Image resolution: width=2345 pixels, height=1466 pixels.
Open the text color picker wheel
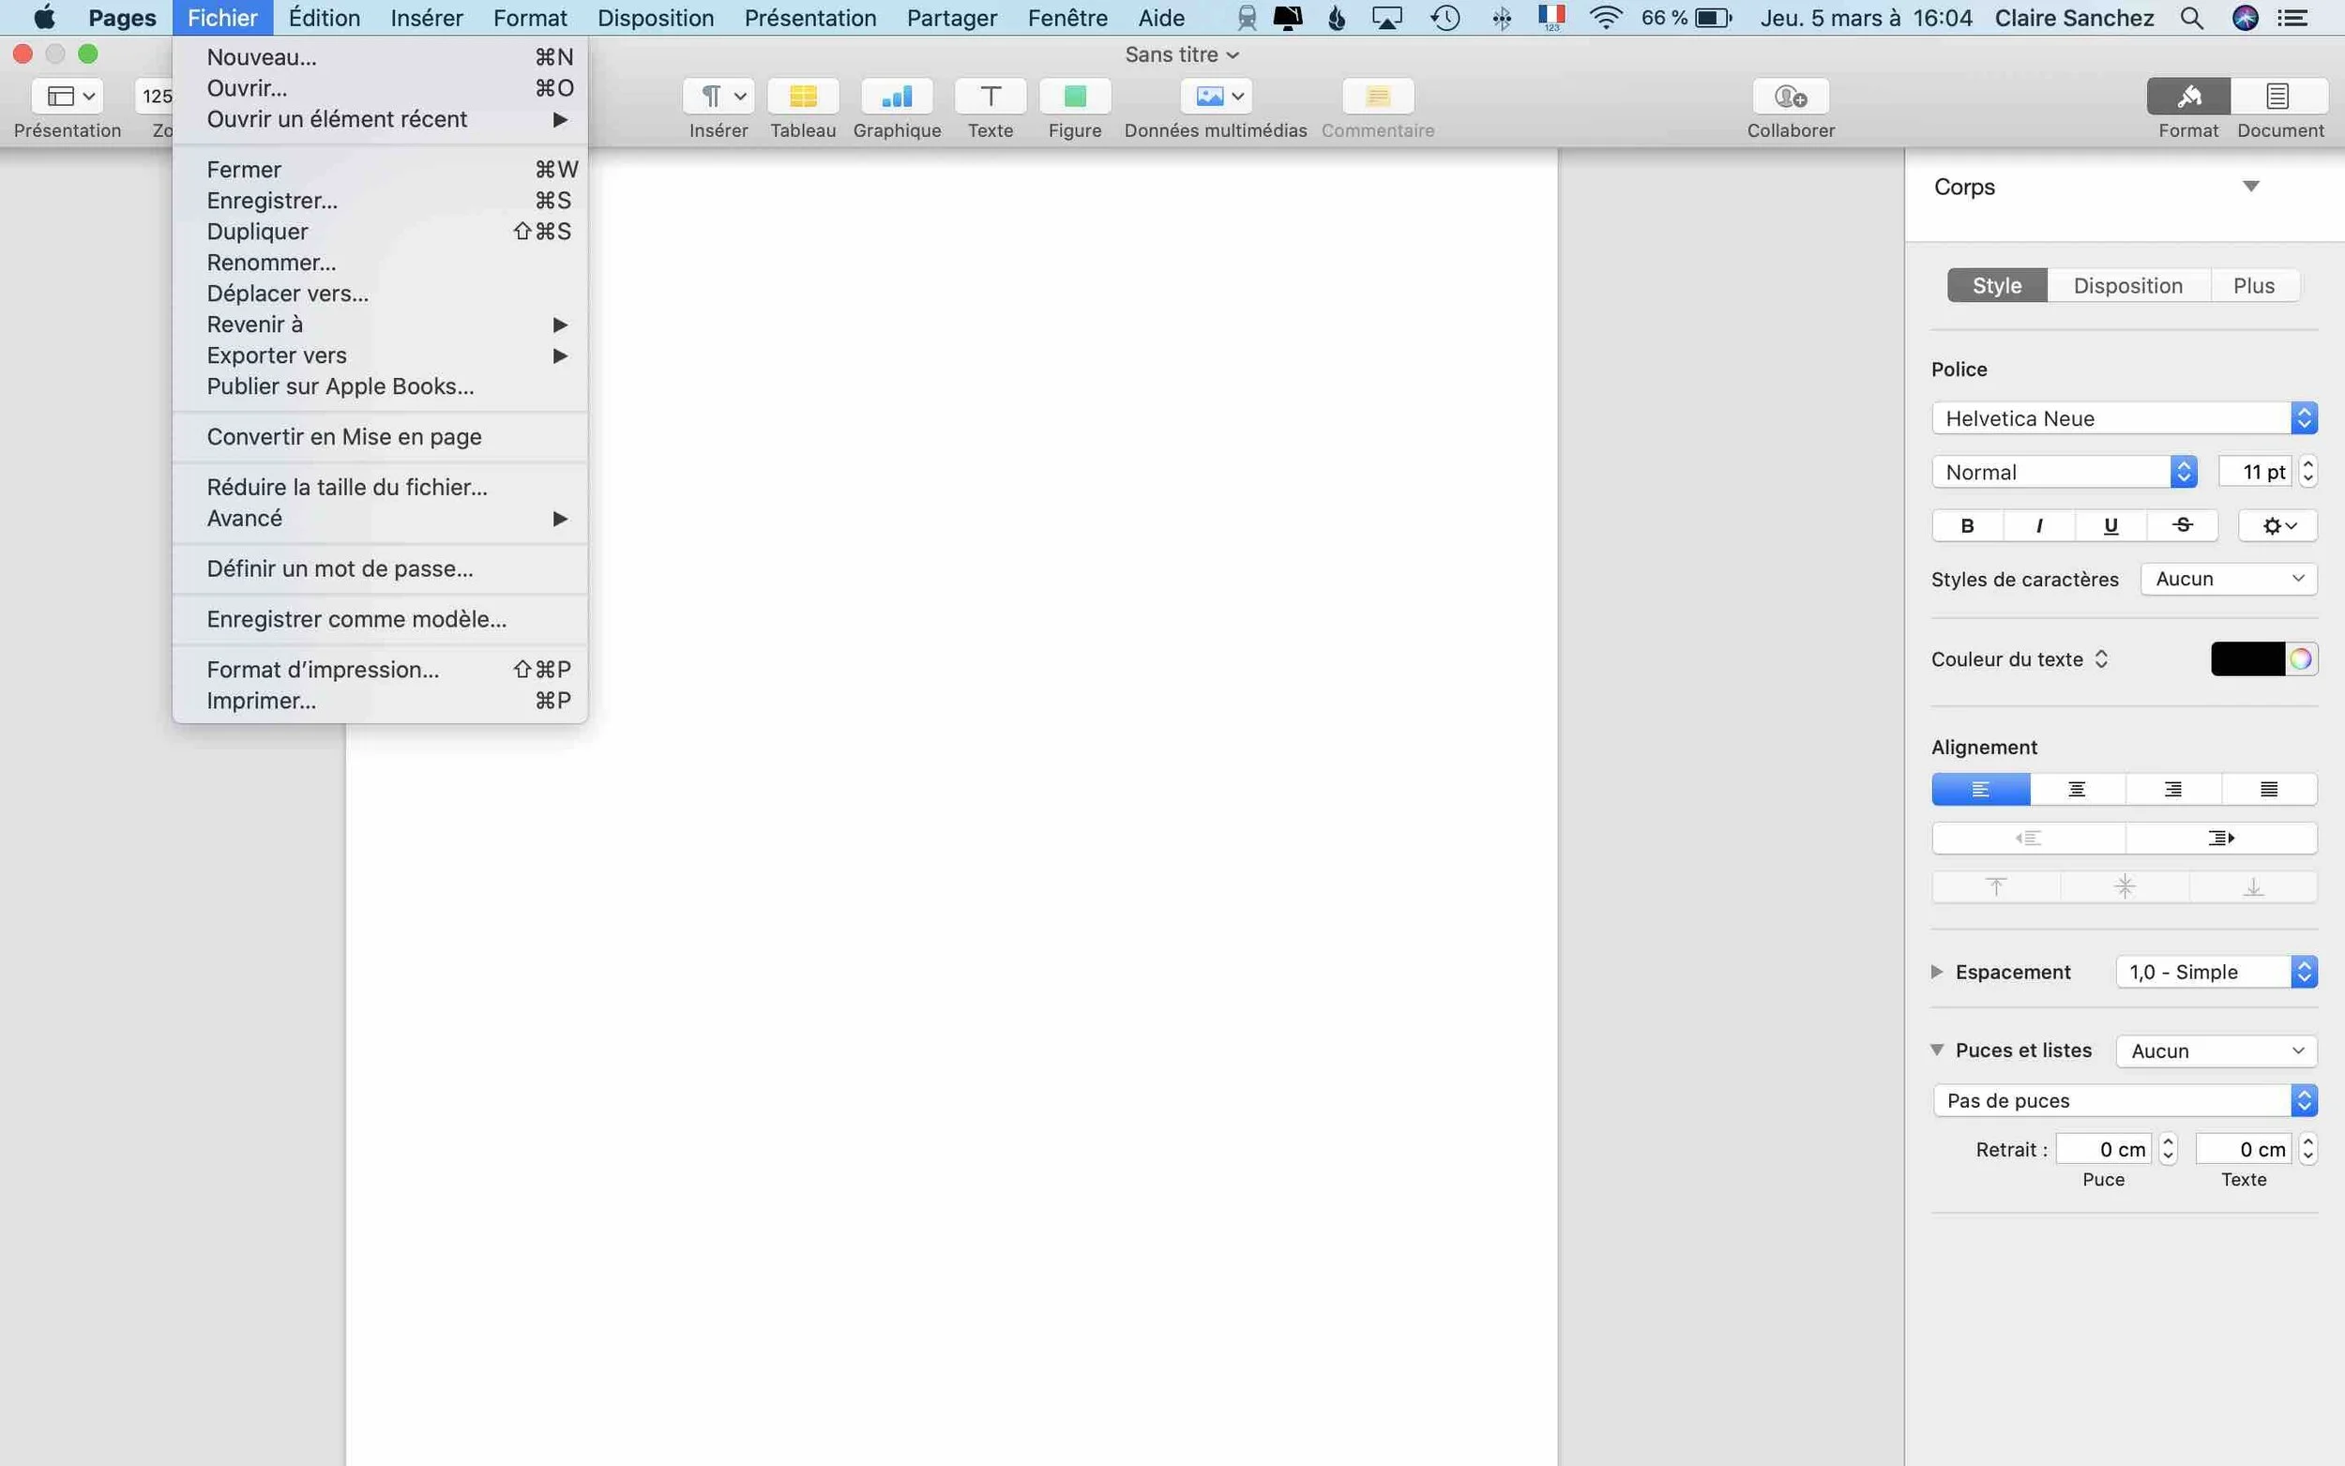point(2301,658)
